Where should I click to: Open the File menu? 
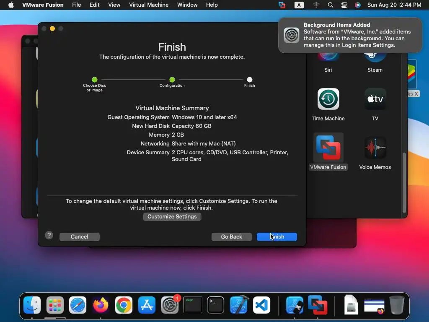(76, 5)
